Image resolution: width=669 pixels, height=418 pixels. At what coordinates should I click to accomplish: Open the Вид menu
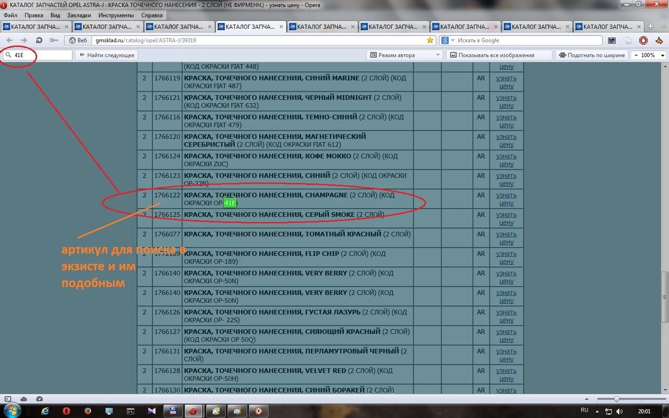(55, 15)
